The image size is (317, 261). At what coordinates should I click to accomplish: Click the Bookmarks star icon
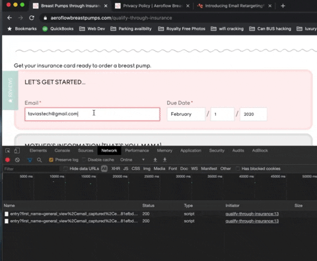coord(10,29)
